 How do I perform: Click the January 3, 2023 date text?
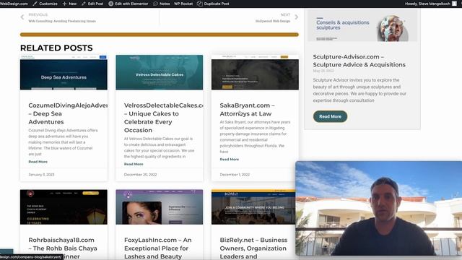(41, 175)
